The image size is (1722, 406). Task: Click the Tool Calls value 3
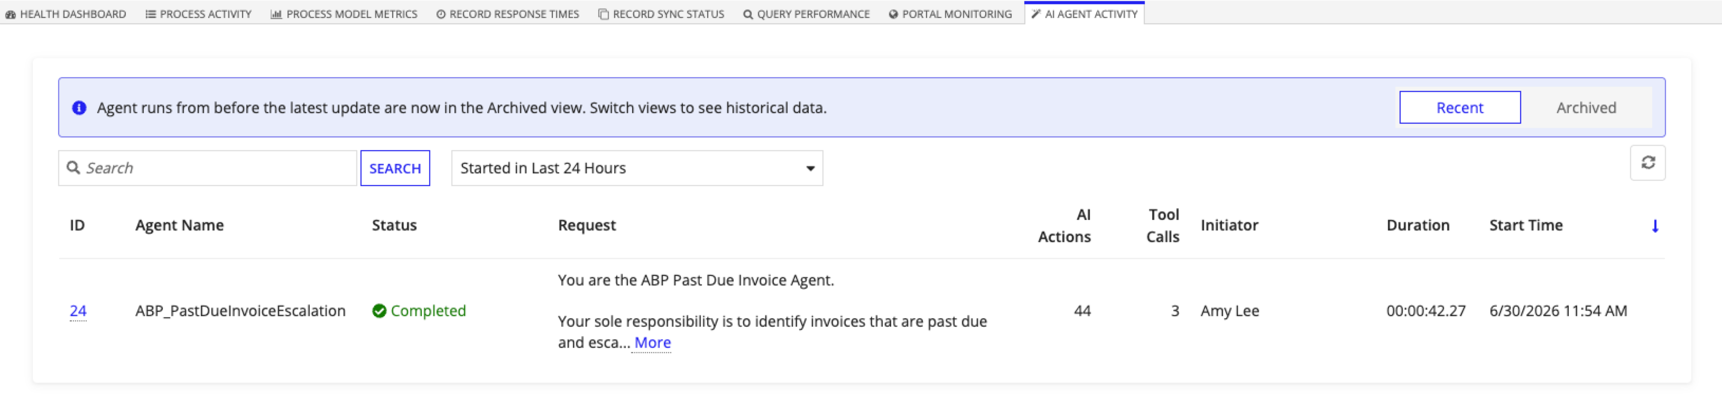click(1174, 311)
